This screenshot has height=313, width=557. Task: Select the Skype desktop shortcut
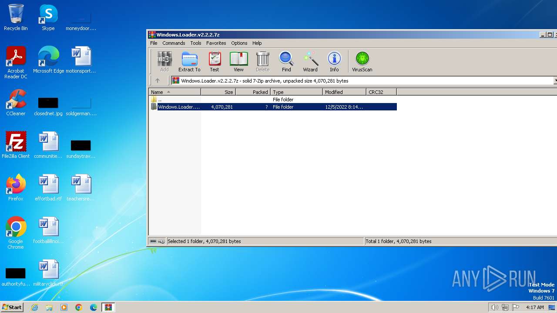click(48, 17)
